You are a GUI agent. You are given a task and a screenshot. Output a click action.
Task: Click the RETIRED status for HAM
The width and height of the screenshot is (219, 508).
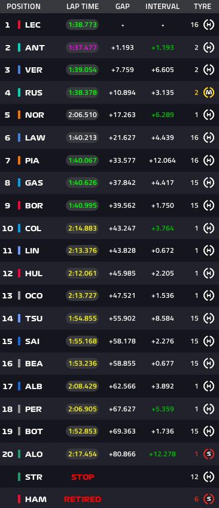(x=83, y=499)
